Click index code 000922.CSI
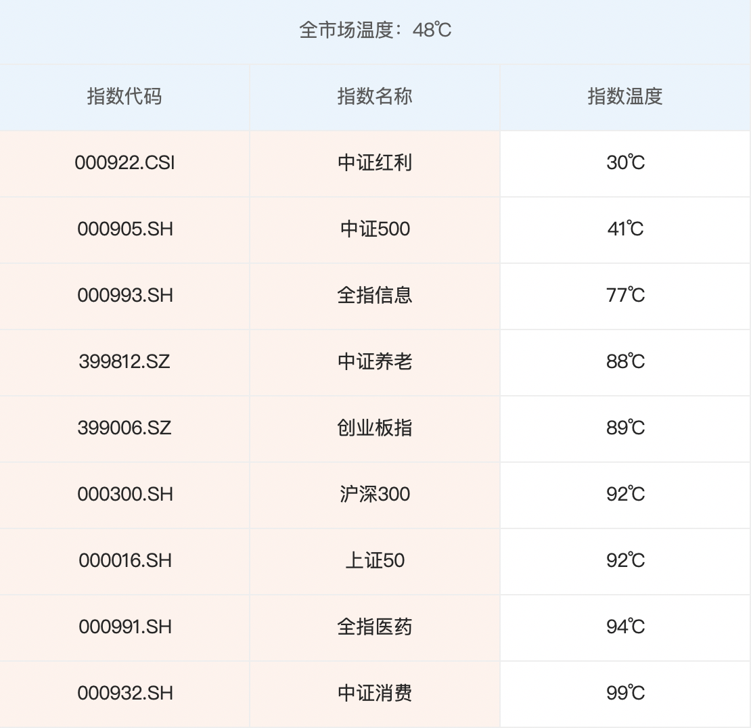The width and height of the screenshot is (751, 728). pyautogui.click(x=124, y=163)
